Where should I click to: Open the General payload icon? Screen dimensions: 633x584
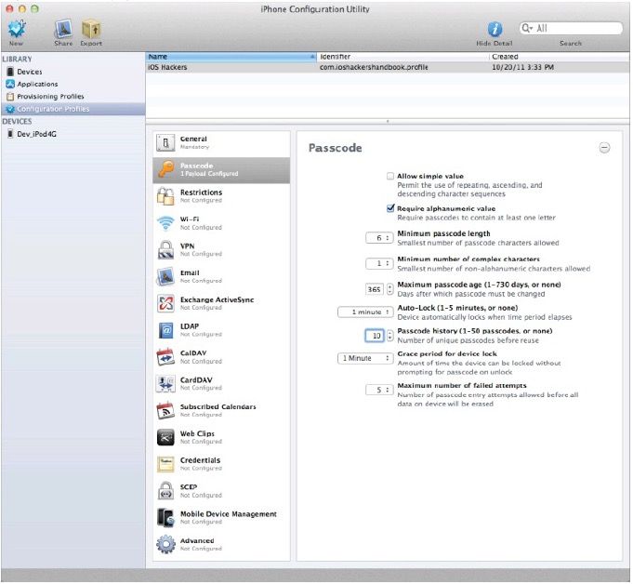click(x=165, y=143)
